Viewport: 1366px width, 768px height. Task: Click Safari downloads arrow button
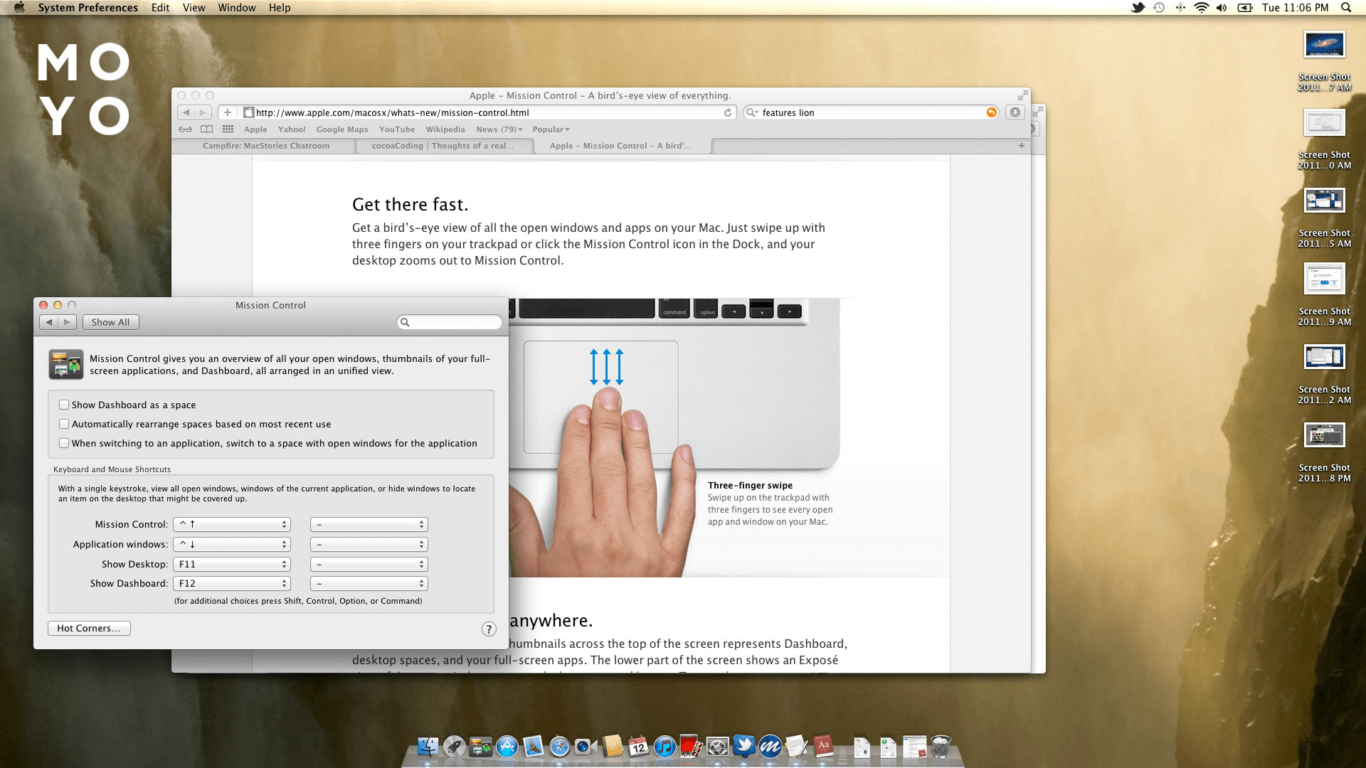click(1015, 112)
